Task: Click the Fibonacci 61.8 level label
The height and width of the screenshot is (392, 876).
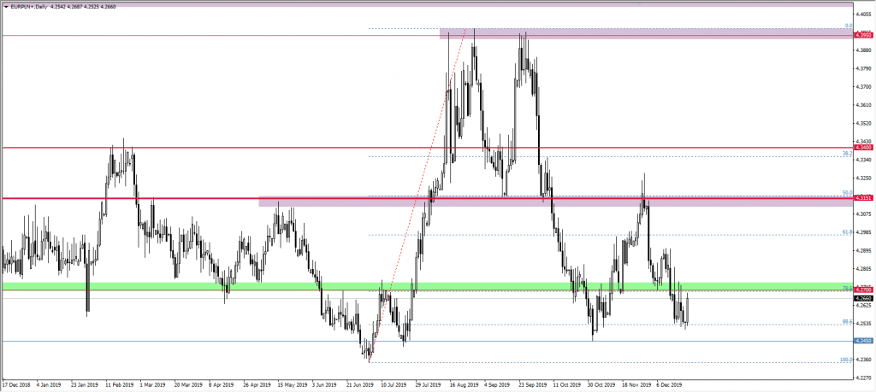Action: (x=847, y=232)
